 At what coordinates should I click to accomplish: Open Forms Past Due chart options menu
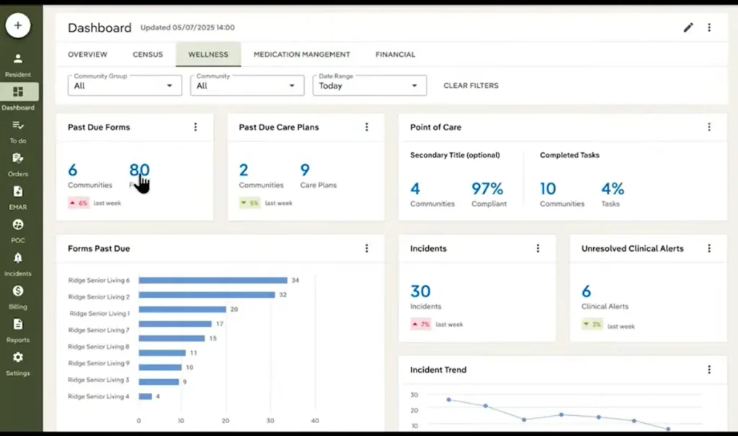pos(367,248)
